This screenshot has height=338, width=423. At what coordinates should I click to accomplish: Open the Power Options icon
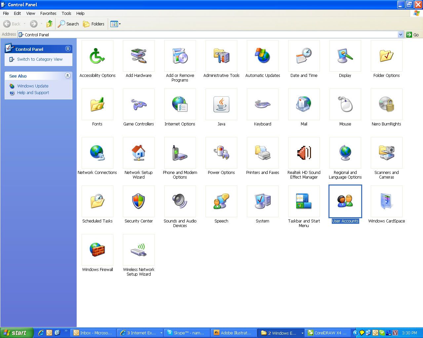221,153
